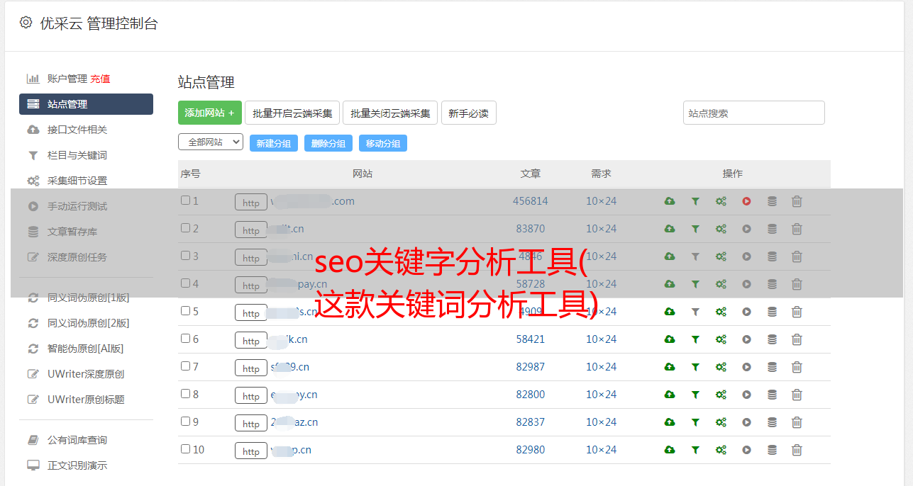Click the http button in row 10

point(251,451)
